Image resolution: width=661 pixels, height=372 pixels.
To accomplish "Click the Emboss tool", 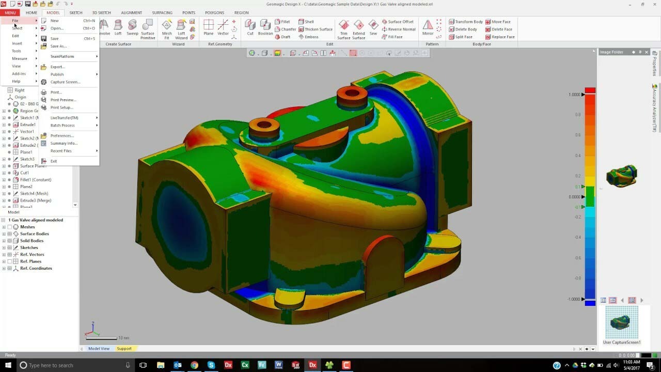I will (x=308, y=37).
